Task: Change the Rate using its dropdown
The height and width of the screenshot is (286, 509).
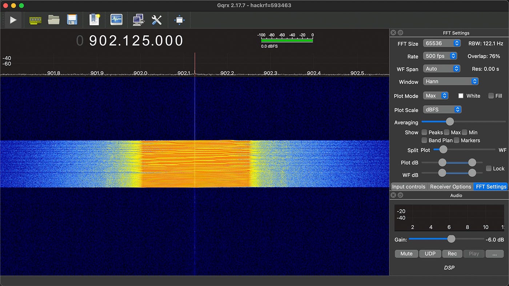Action: [x=440, y=56]
